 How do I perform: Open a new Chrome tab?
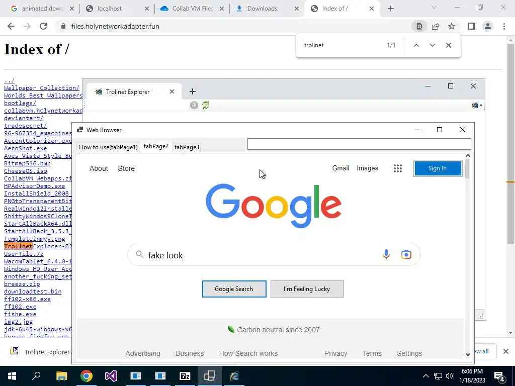pyautogui.click(x=390, y=9)
